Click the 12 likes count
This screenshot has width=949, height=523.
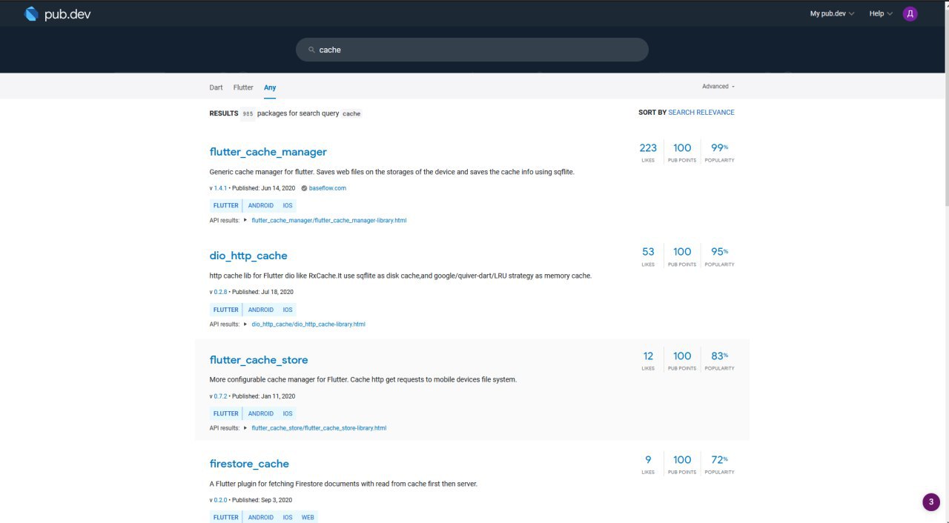[x=648, y=356]
